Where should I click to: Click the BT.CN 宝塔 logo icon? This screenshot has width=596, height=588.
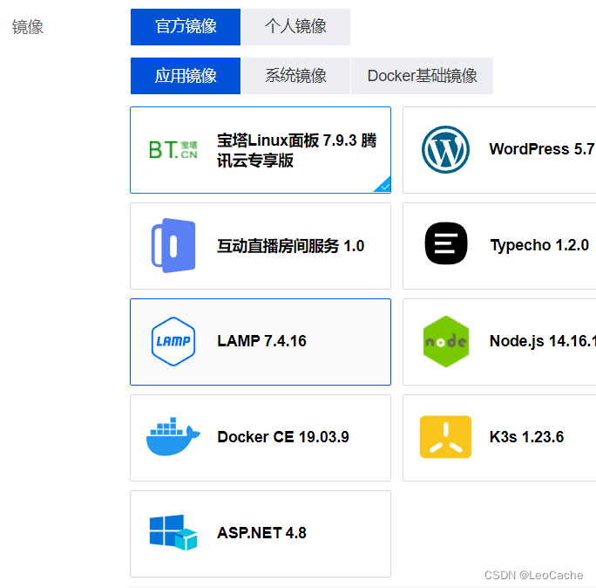pyautogui.click(x=173, y=150)
